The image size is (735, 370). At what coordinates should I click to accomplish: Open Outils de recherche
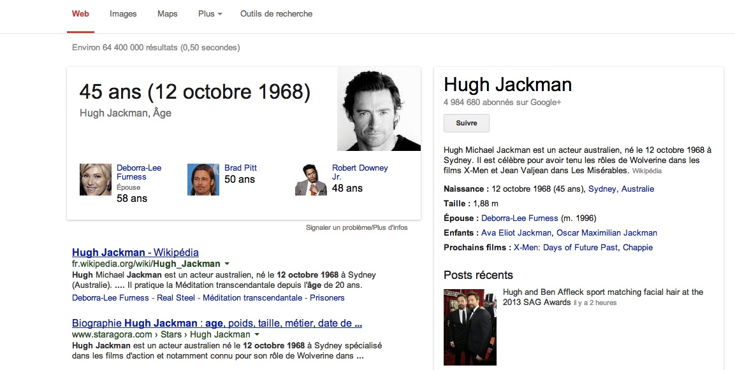[276, 13]
